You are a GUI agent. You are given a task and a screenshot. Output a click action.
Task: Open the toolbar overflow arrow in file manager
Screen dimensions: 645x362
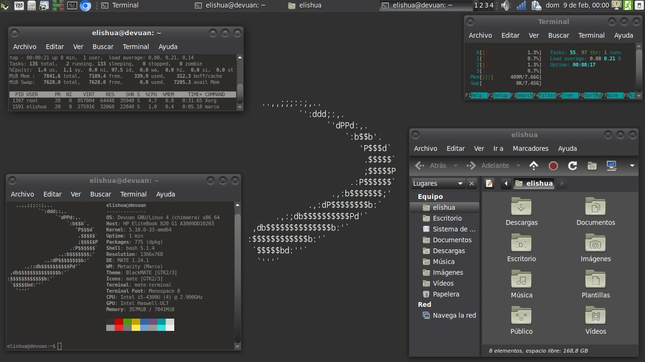(x=632, y=166)
